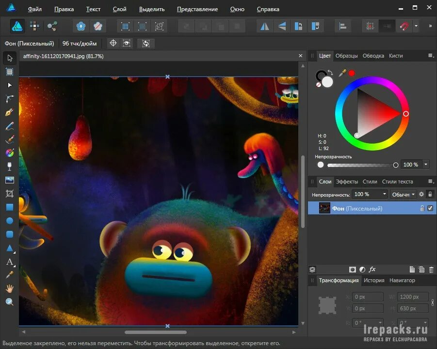Uncheck visibility checkbox of Фон layer
The width and height of the screenshot is (437, 349).
click(430, 208)
